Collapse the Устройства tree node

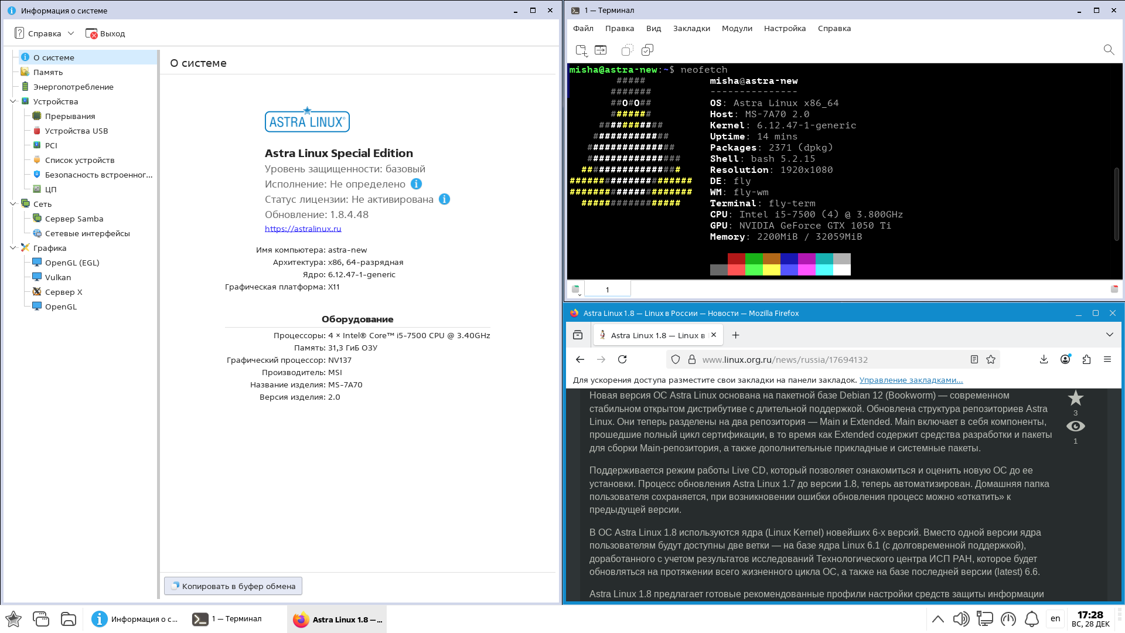(x=13, y=101)
